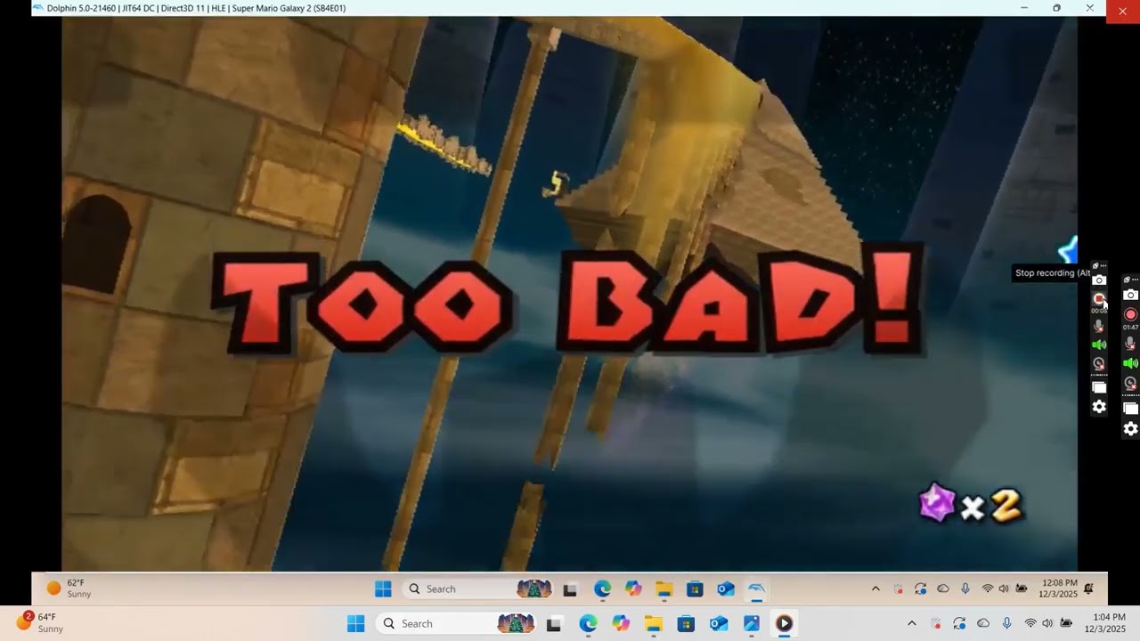Expand hidden tray icons on the 12:08 PM taskbar
1140x641 pixels.
[x=875, y=588]
